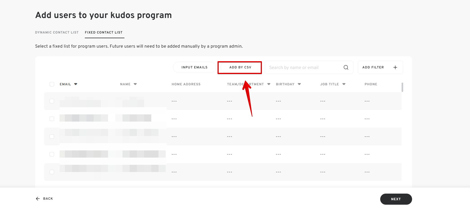Expand Team/Department column dropdown arrow

click(x=269, y=84)
